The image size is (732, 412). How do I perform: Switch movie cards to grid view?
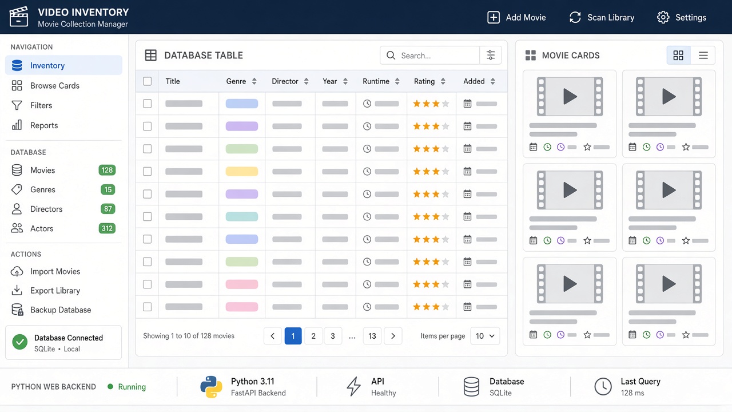click(x=678, y=56)
